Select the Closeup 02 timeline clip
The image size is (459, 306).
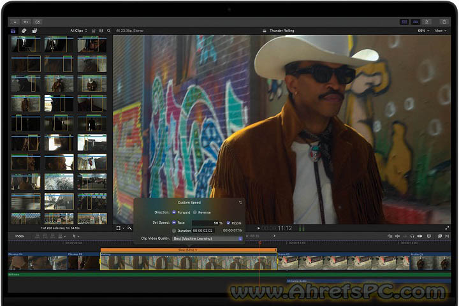click(x=84, y=261)
